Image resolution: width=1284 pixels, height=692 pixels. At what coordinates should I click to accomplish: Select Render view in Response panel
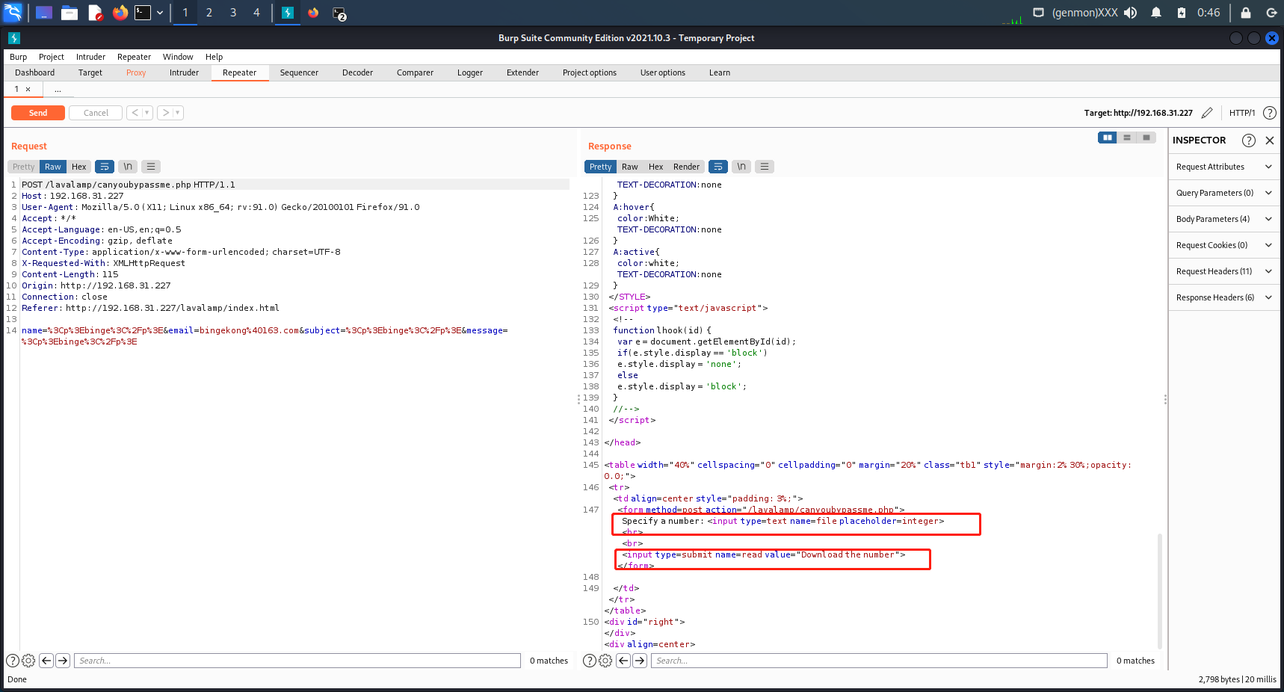[x=686, y=167]
